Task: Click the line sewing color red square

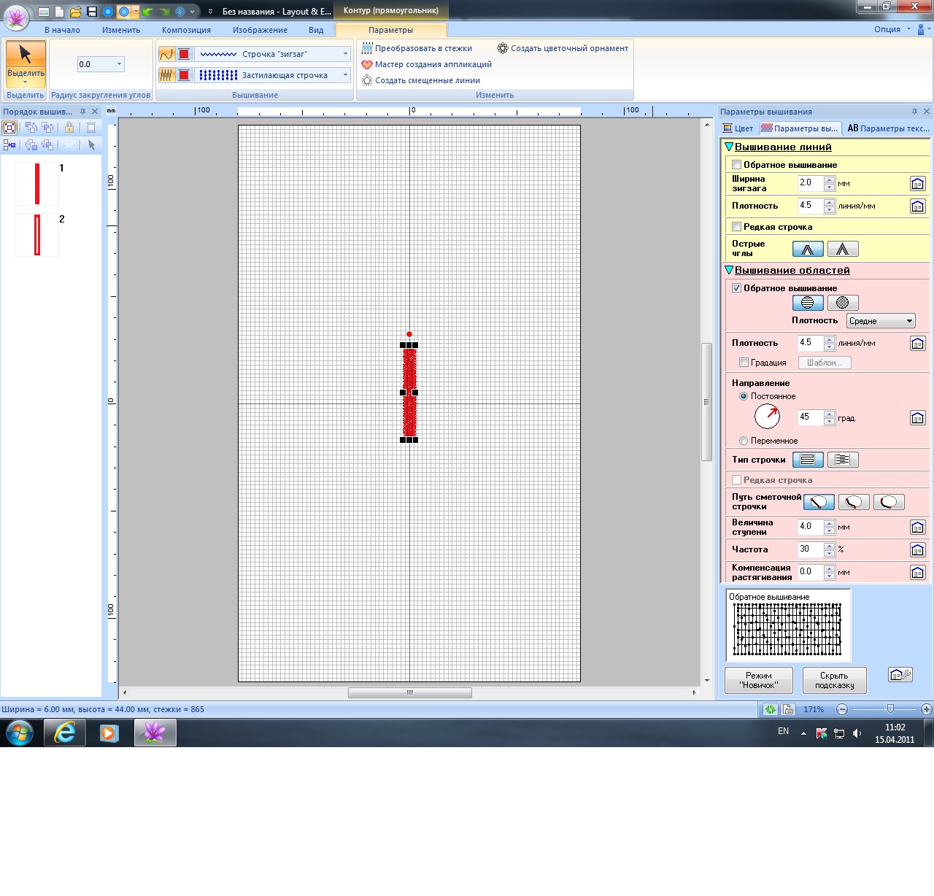Action: coord(184,54)
